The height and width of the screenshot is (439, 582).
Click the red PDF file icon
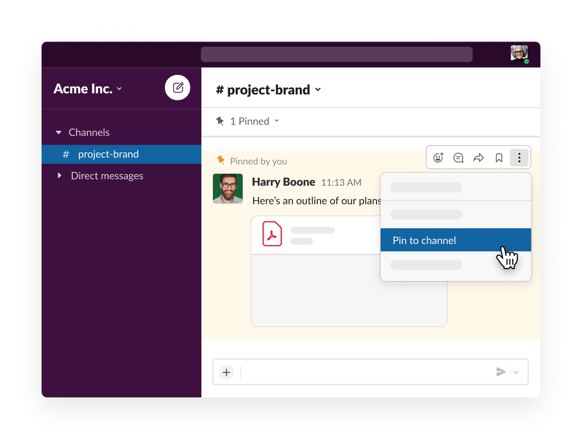click(272, 234)
